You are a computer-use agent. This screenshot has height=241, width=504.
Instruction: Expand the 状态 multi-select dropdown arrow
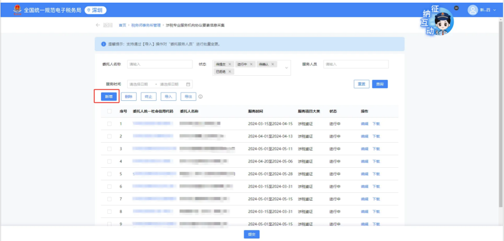pos(286,68)
